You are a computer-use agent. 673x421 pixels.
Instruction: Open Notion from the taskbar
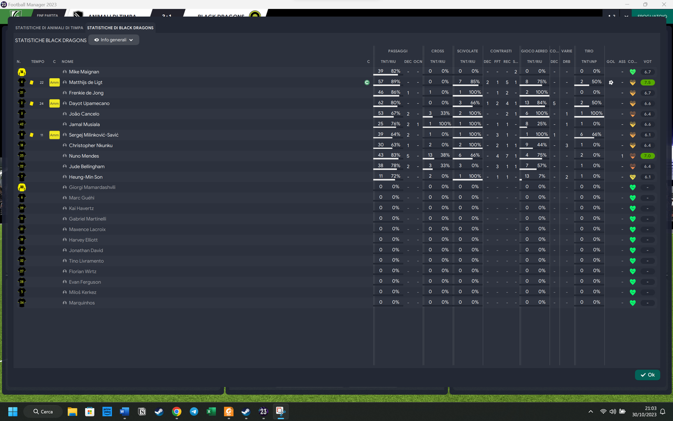(142, 412)
